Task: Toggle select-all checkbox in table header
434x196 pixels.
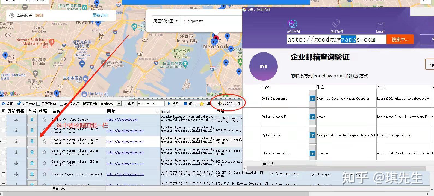Action: click(4, 111)
